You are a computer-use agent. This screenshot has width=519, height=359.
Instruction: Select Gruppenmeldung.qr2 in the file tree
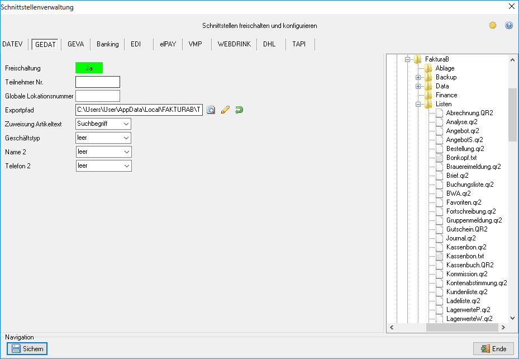point(474,220)
